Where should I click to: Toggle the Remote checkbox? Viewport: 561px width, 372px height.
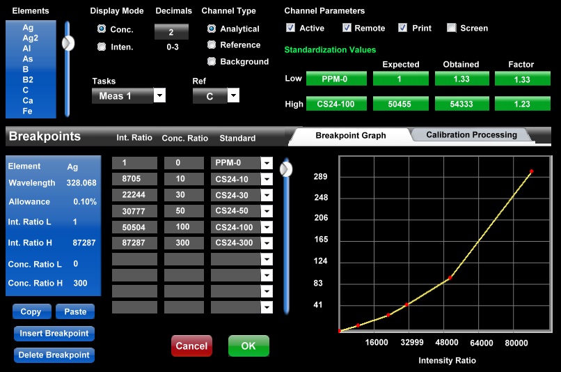tap(347, 28)
